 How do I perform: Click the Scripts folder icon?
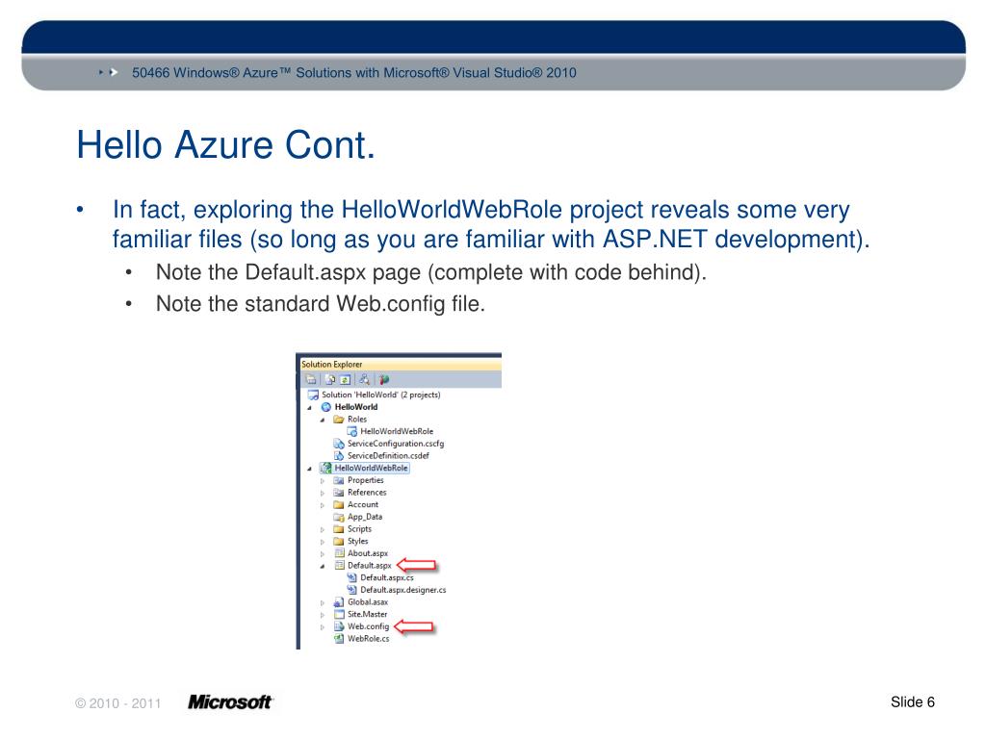(x=338, y=529)
